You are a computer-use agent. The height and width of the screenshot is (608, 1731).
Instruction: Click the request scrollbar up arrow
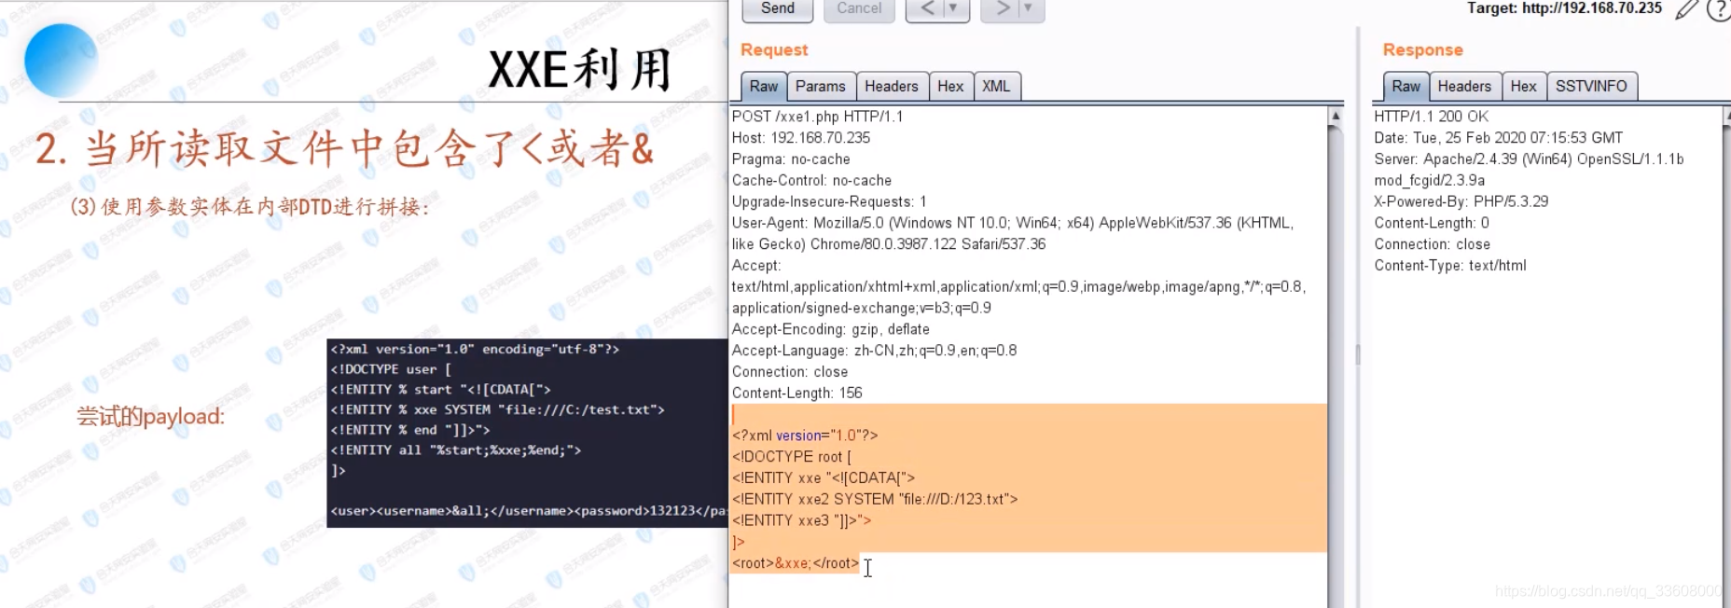1336,117
